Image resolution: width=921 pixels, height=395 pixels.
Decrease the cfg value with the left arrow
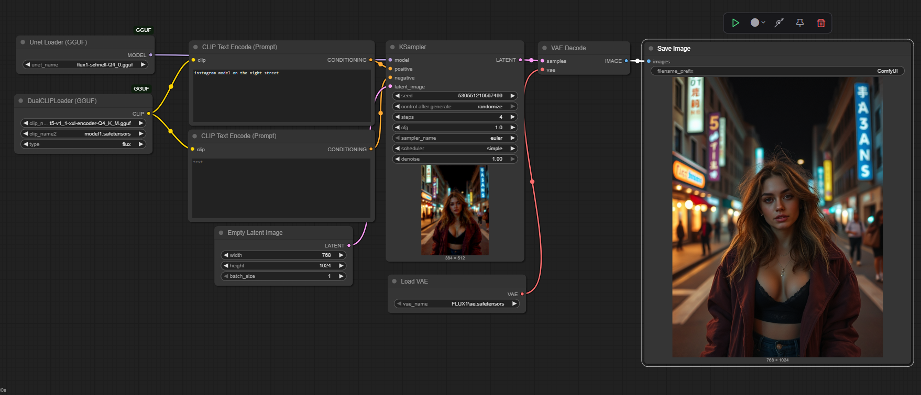coord(397,128)
